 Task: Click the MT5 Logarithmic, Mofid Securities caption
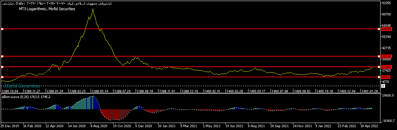pos(47,9)
